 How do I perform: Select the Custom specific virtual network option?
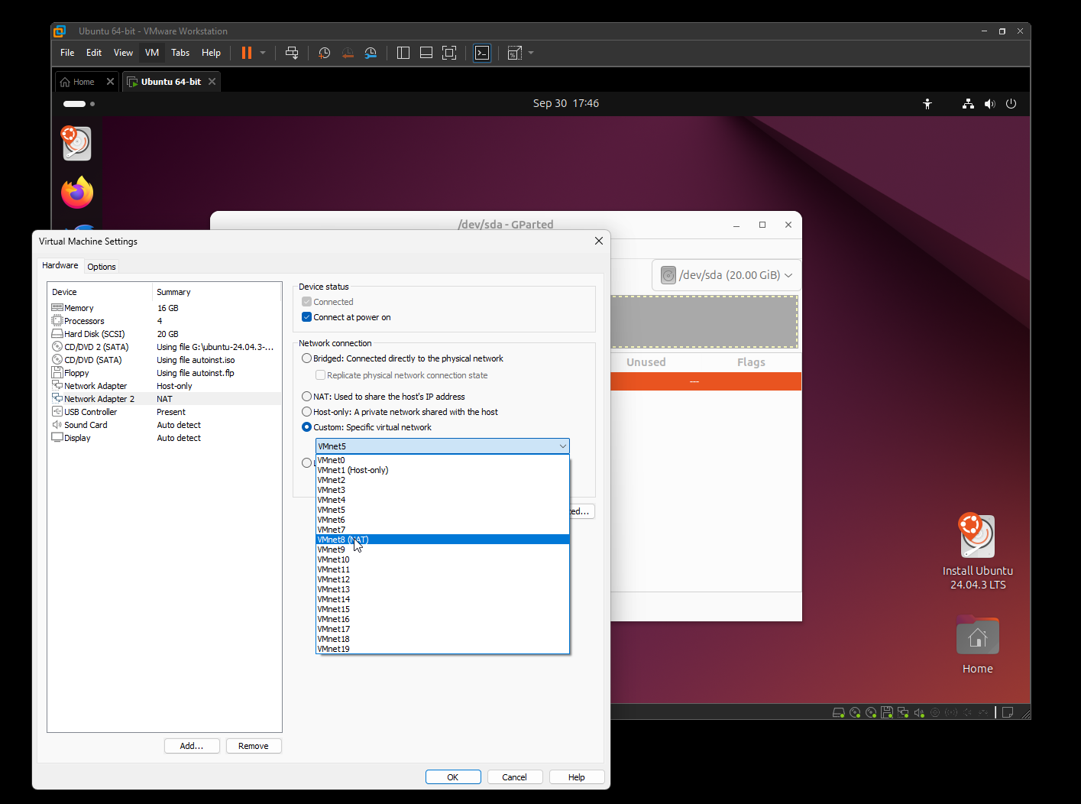(x=306, y=427)
